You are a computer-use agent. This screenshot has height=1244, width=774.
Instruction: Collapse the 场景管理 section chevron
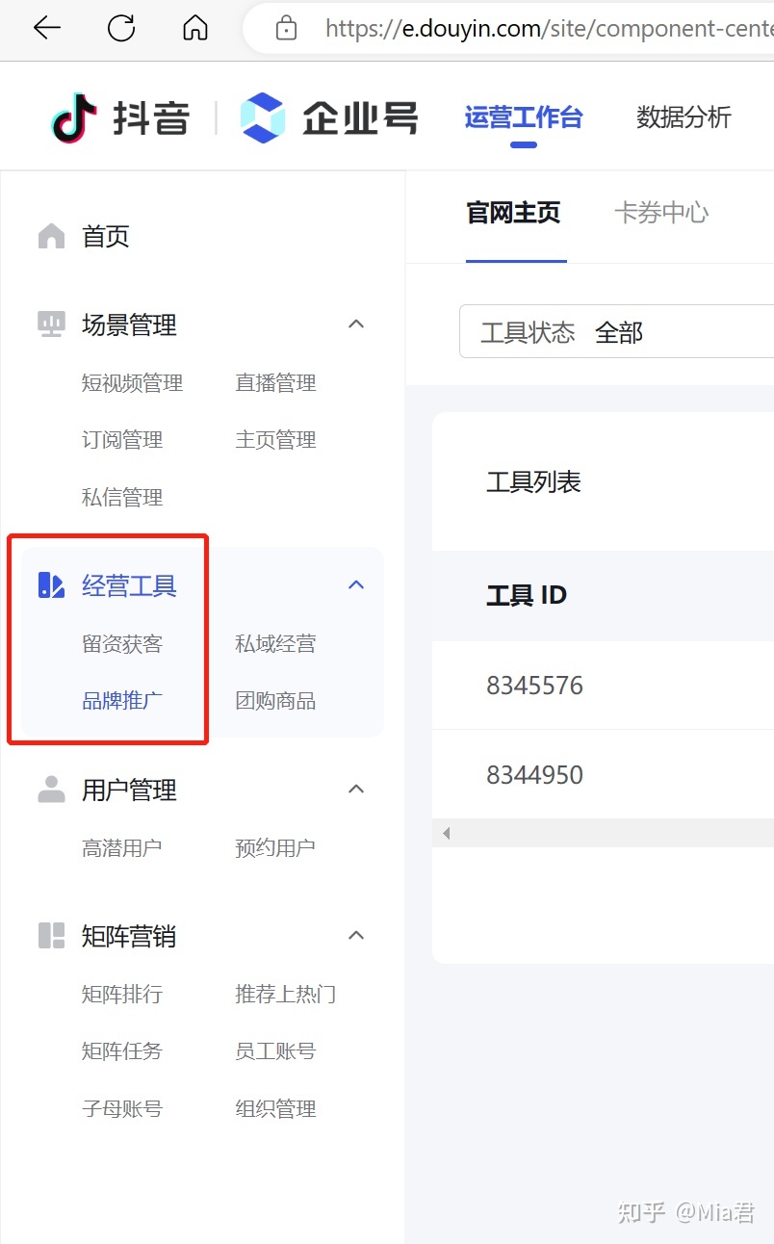[356, 324]
